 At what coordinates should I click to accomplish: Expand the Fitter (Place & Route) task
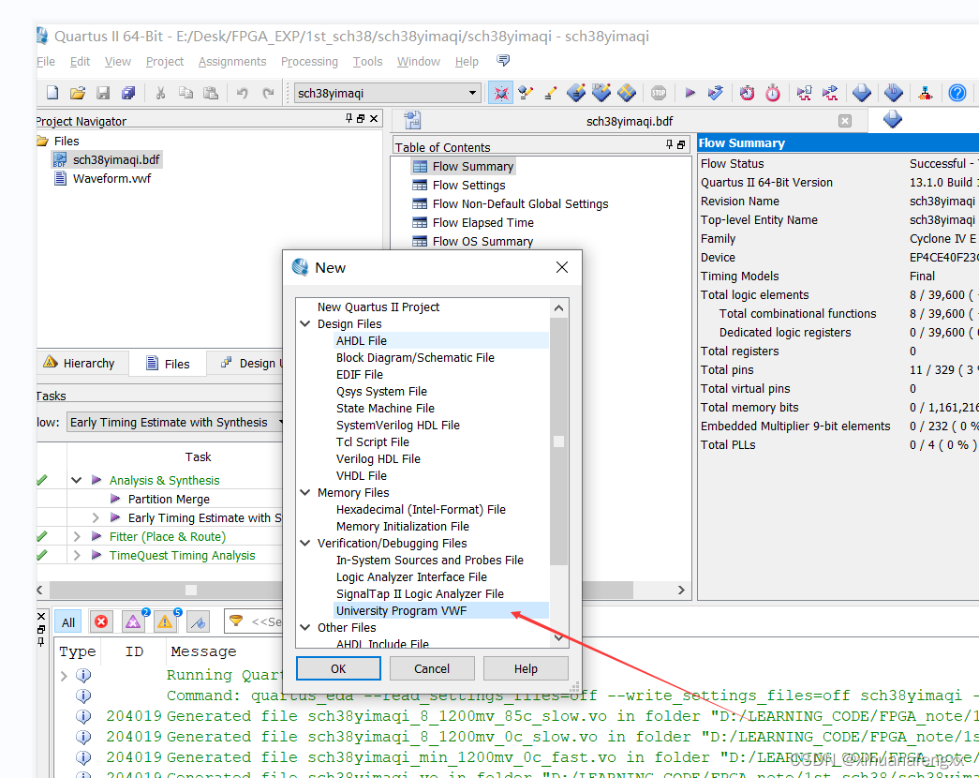[77, 536]
